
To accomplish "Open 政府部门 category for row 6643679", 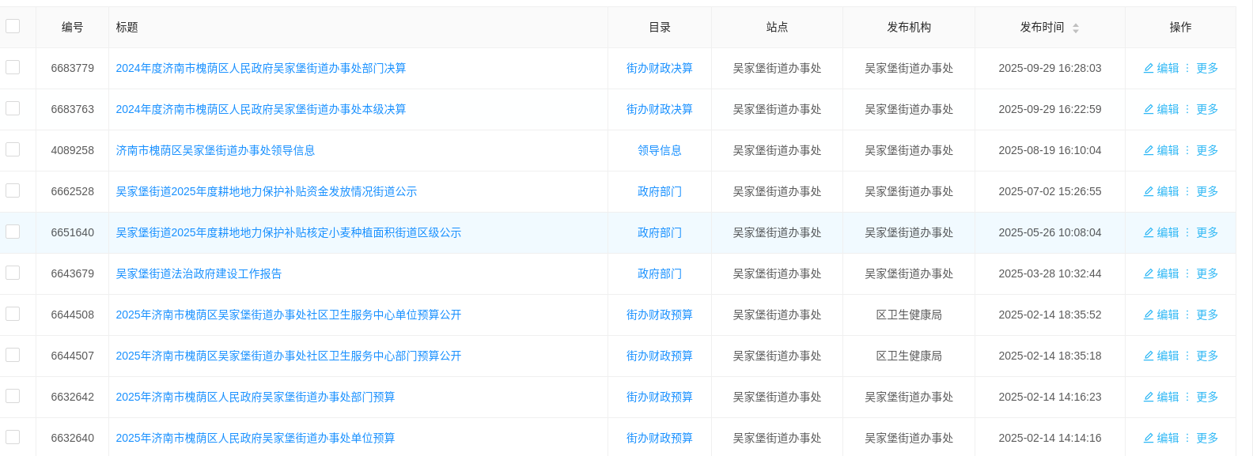I will pos(659,274).
